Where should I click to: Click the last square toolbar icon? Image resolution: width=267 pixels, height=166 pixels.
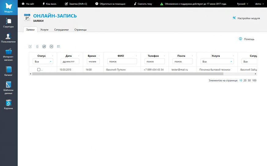point(58,46)
